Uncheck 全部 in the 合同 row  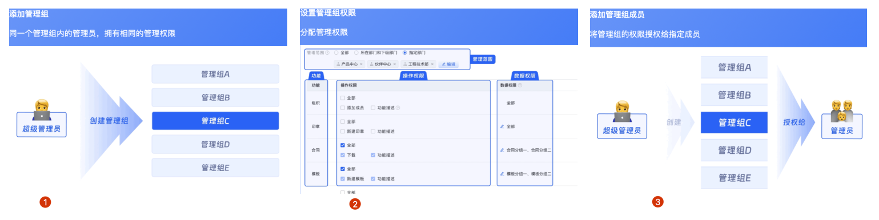[343, 145]
